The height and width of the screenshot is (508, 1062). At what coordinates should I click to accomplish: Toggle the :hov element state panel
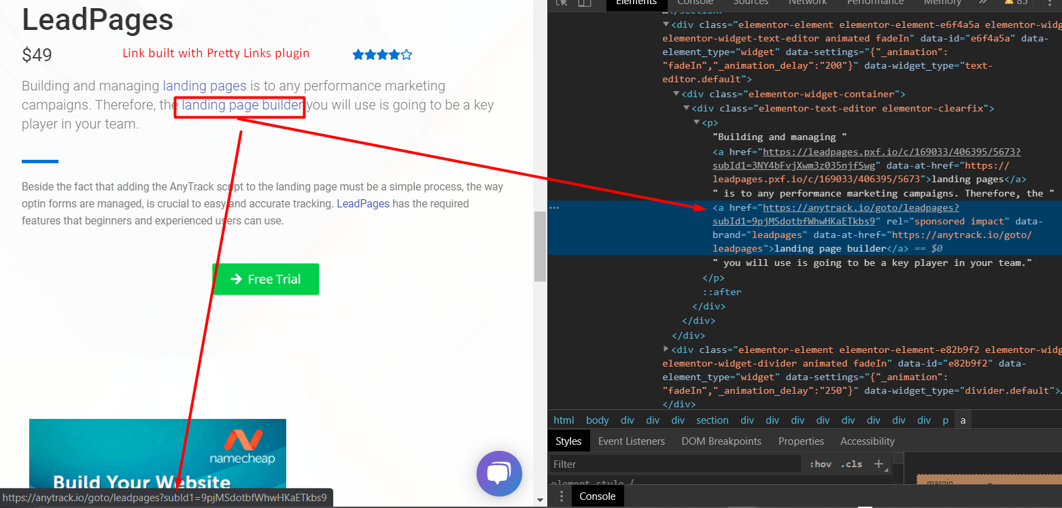point(820,464)
